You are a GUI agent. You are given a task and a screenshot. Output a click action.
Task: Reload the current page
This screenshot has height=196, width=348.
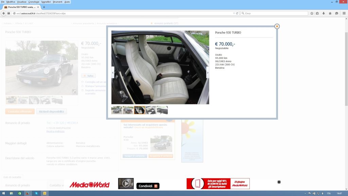click(237, 13)
